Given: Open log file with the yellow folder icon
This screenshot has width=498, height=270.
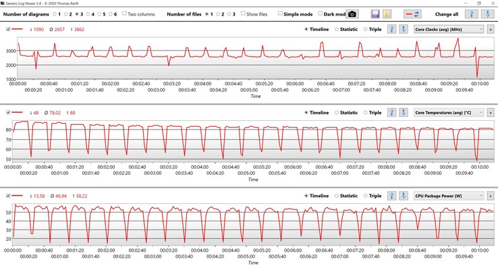Looking at the screenshot, I should click(387, 13).
